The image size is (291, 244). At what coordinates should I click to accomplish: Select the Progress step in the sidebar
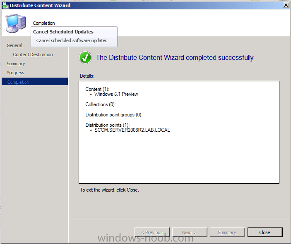(15, 73)
